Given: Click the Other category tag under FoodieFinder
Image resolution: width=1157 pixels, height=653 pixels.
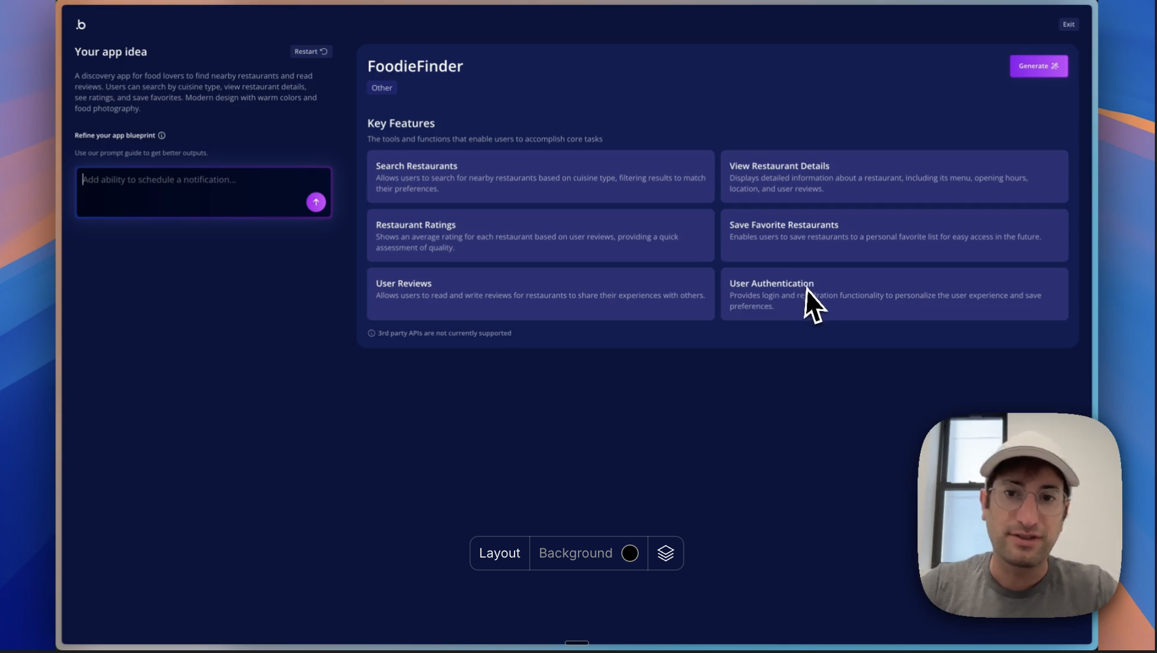Looking at the screenshot, I should 382,87.
